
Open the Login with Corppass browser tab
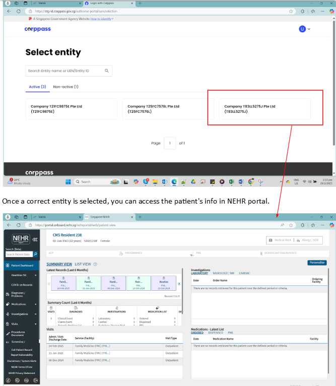108,3
